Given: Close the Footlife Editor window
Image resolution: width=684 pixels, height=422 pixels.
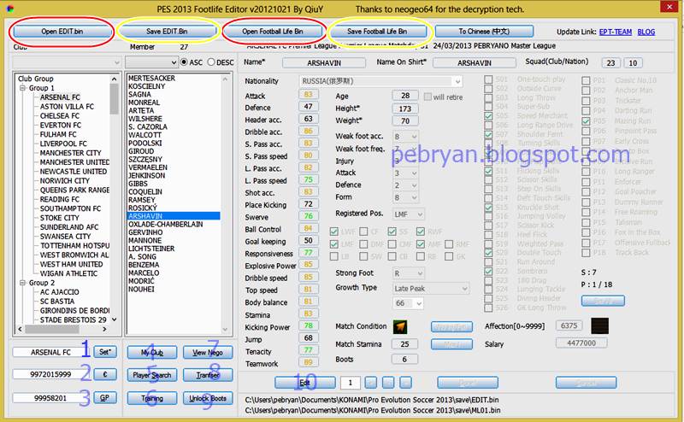Looking at the screenshot, I should click(x=669, y=7).
